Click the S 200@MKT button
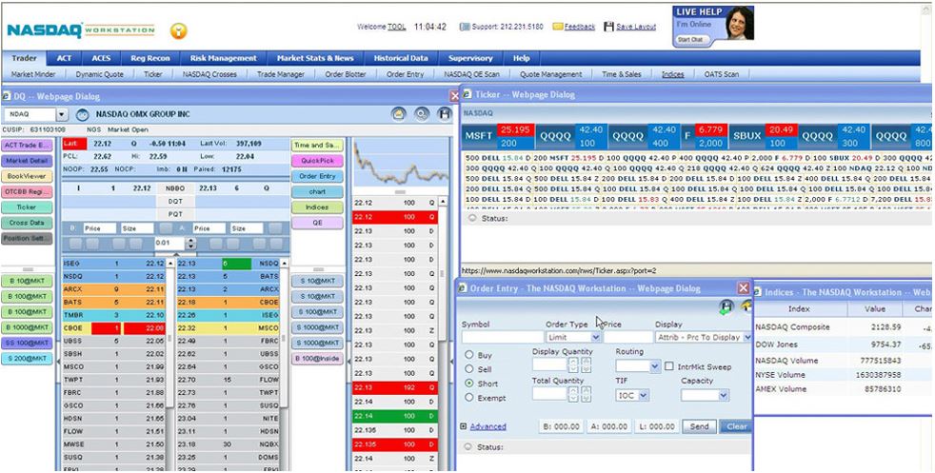 point(27,359)
